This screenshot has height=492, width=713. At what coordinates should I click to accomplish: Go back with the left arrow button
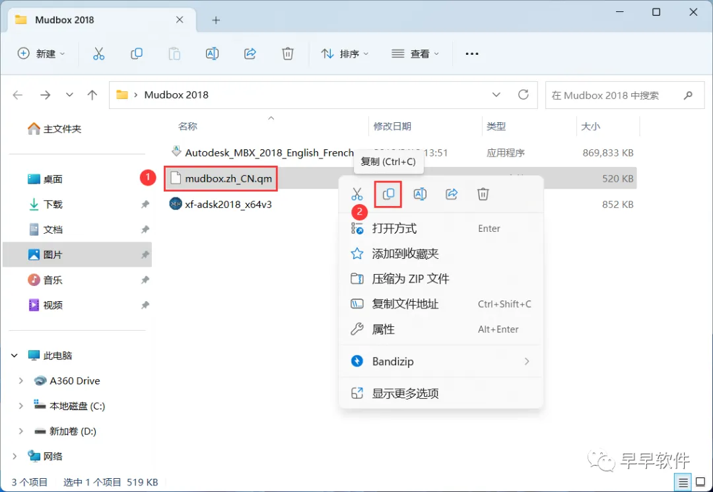(x=18, y=95)
